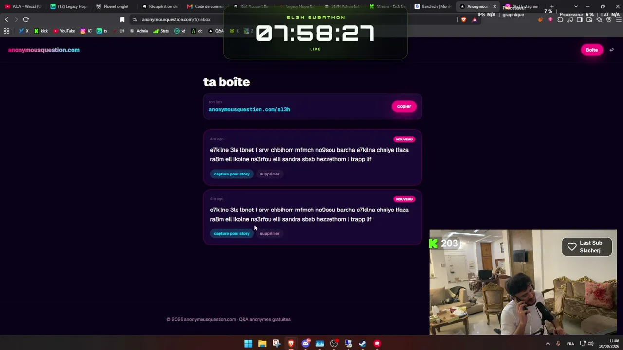Click the taskbar volume speaker icon

[x=591, y=344]
